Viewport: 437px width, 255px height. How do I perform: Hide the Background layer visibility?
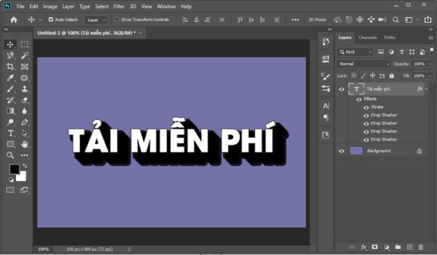341,151
